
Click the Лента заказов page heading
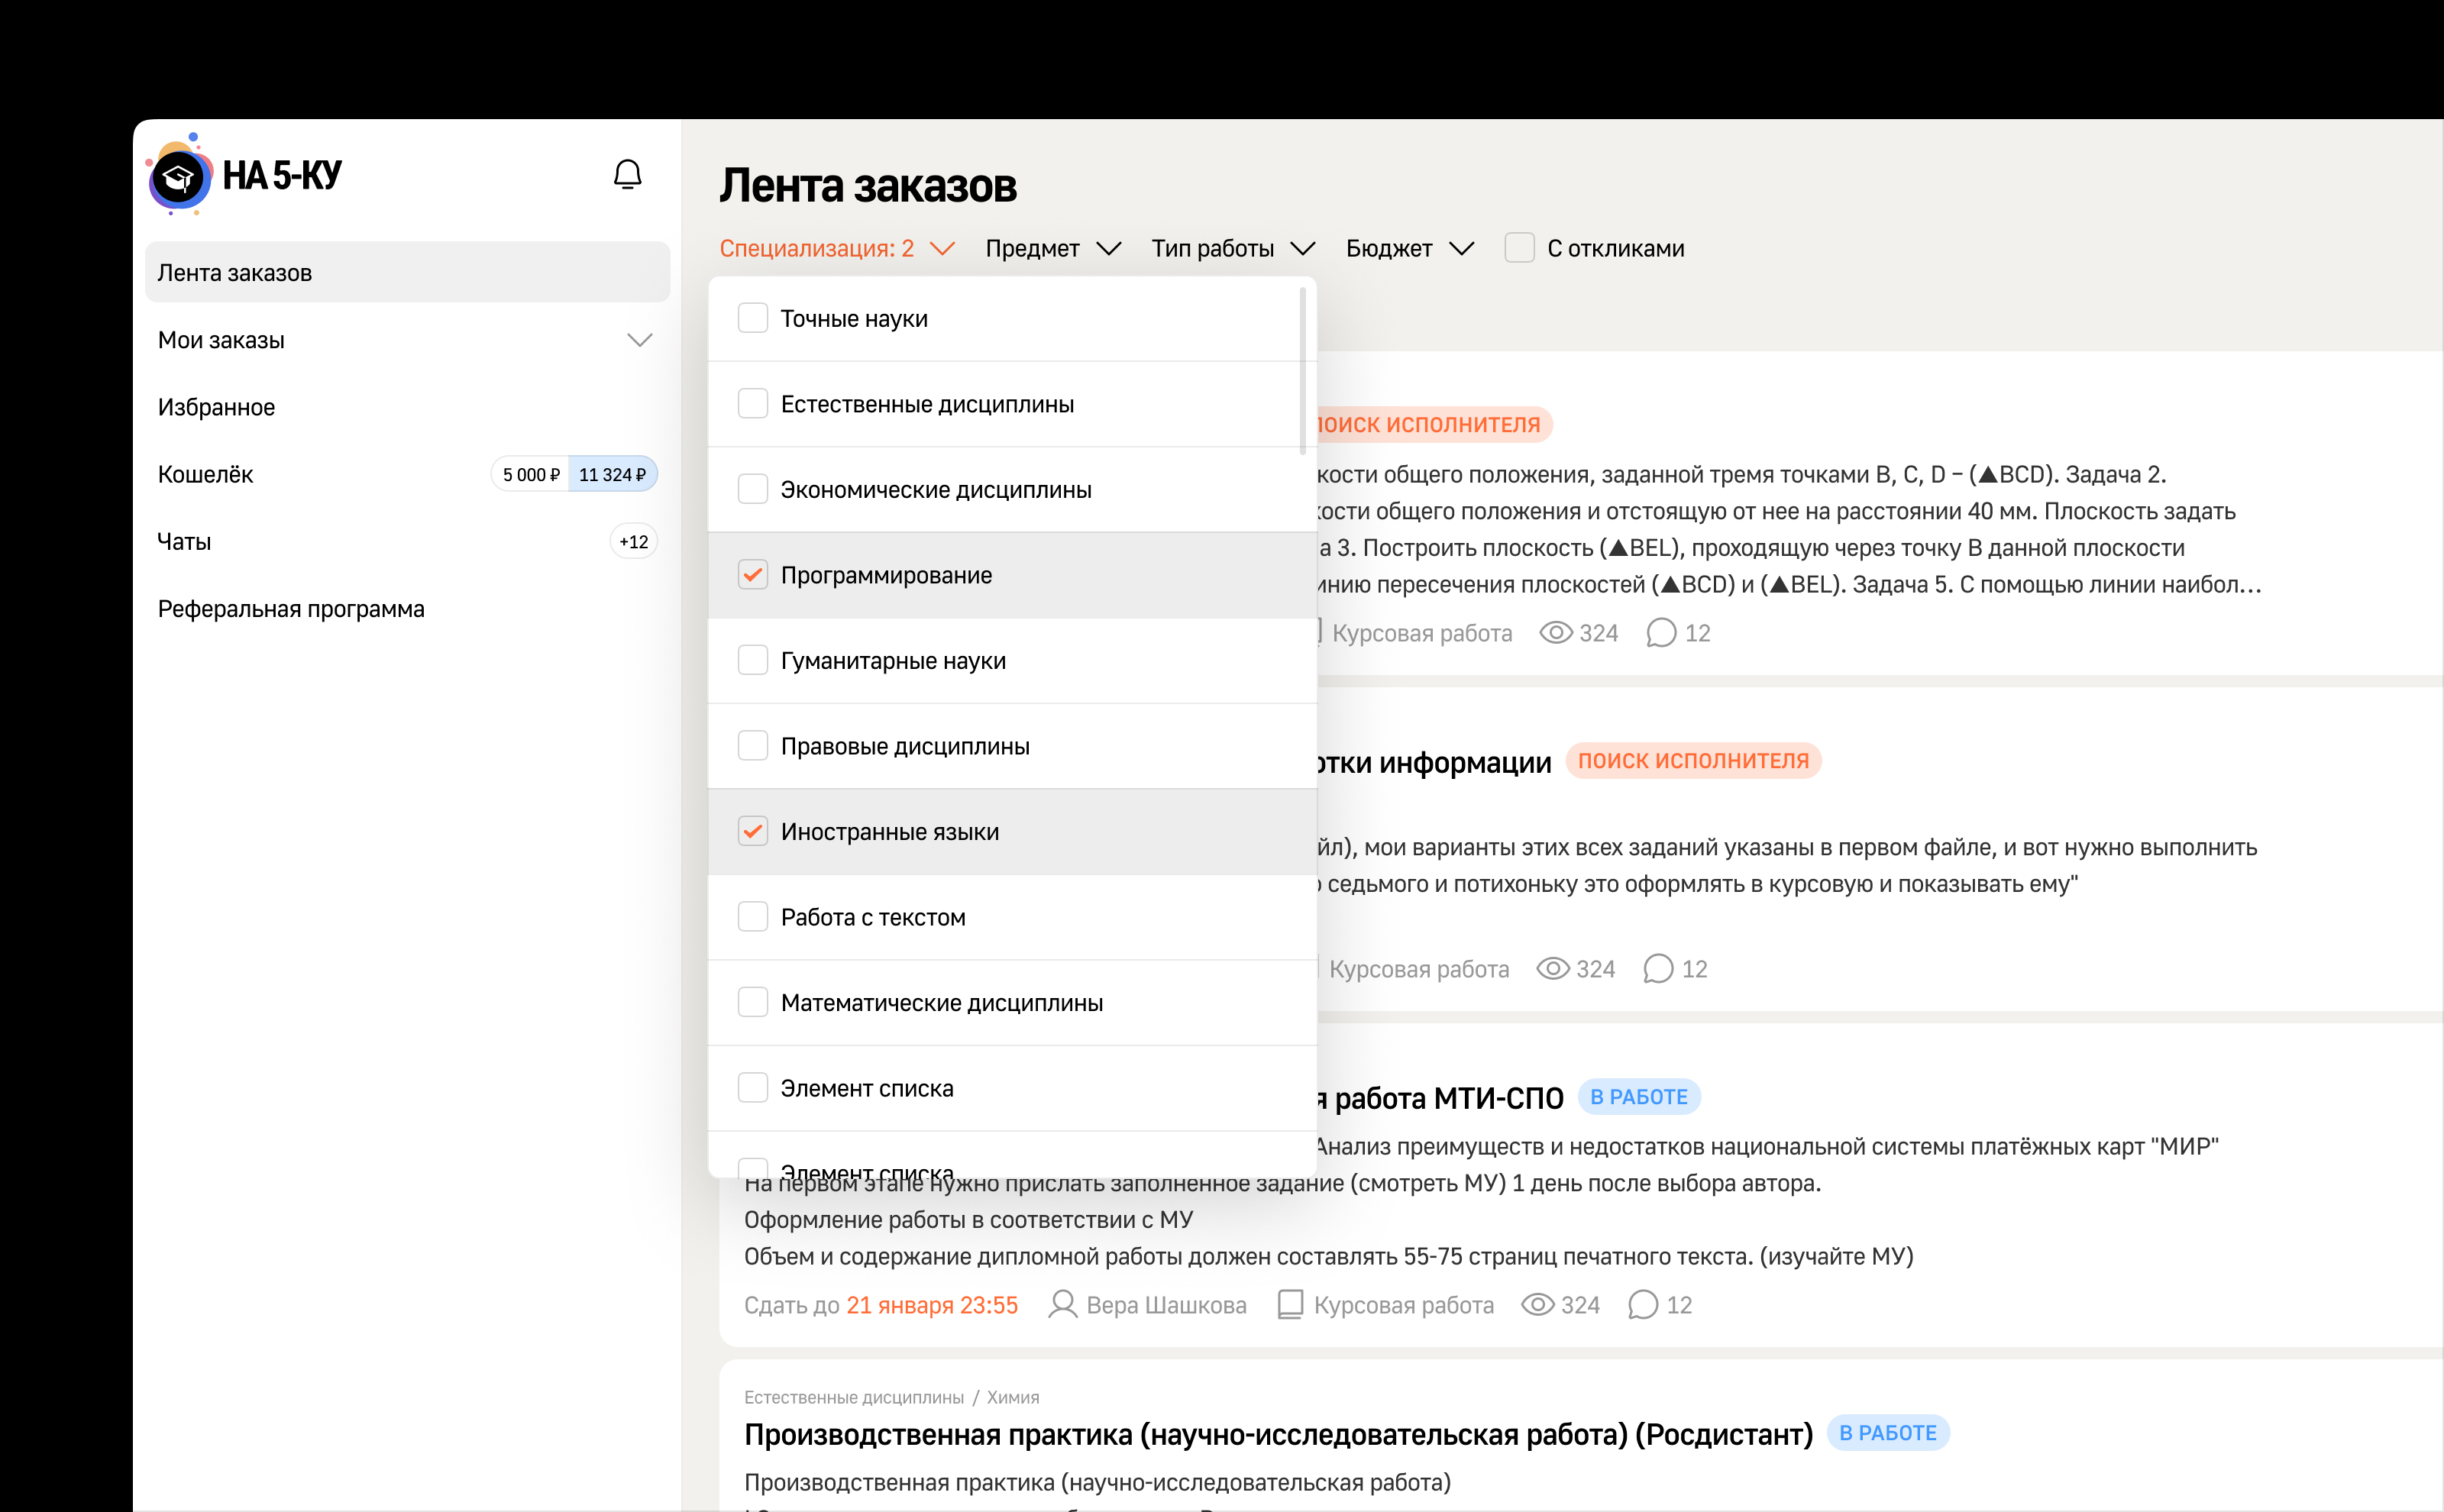868,185
